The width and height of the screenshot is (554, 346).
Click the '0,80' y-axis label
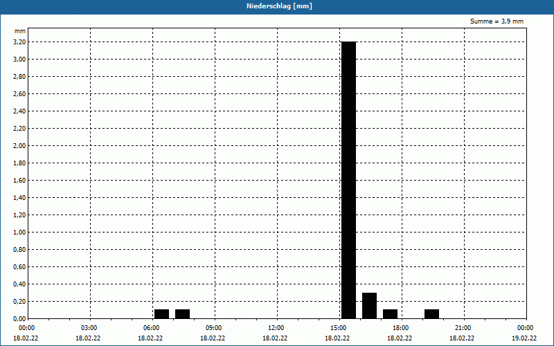click(x=19, y=250)
